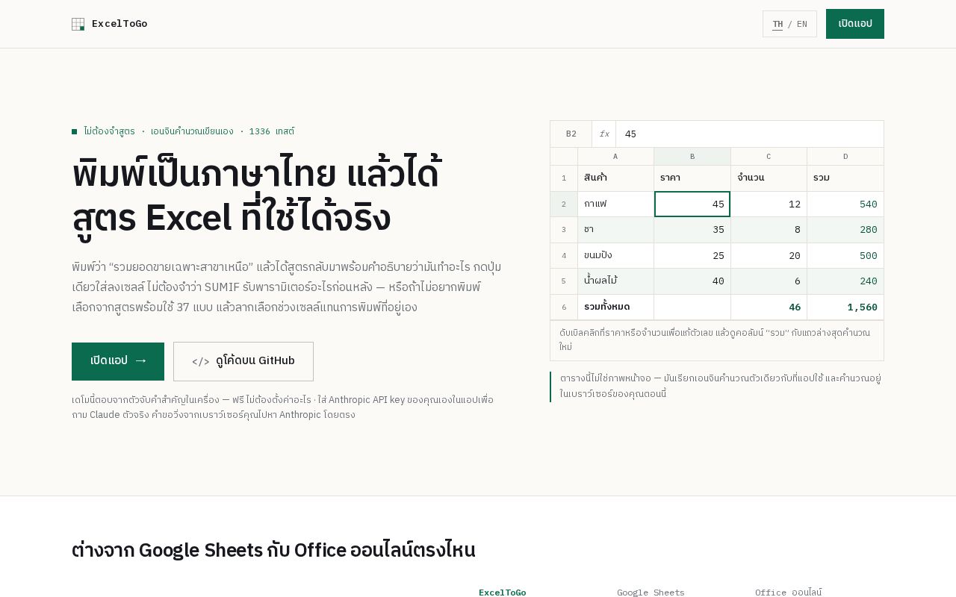Click the code brackets icon on GitHub button
Viewport: 956px width, 597px height.
[200, 362]
